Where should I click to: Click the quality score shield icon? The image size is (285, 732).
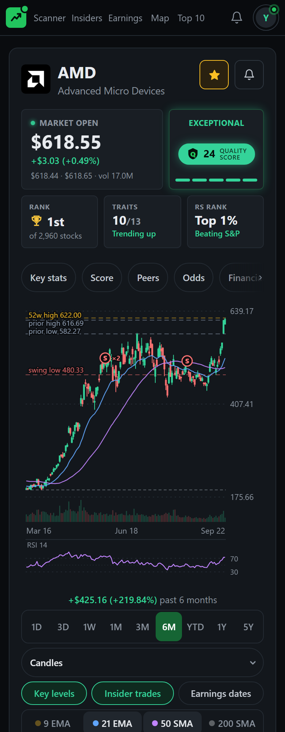(x=193, y=154)
